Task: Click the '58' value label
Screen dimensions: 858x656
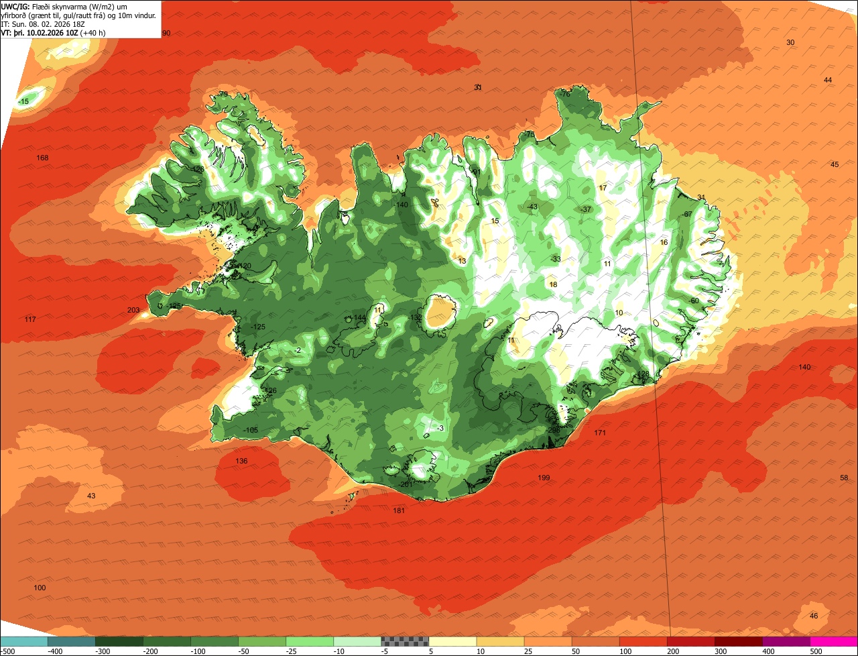Action: pos(844,478)
